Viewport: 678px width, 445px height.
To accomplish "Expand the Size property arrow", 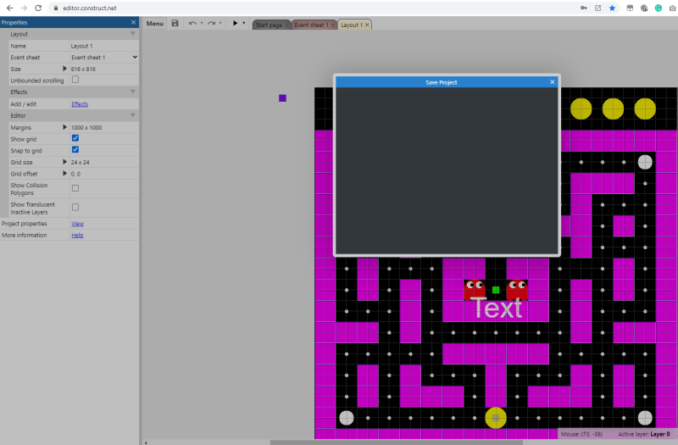I will click(64, 69).
